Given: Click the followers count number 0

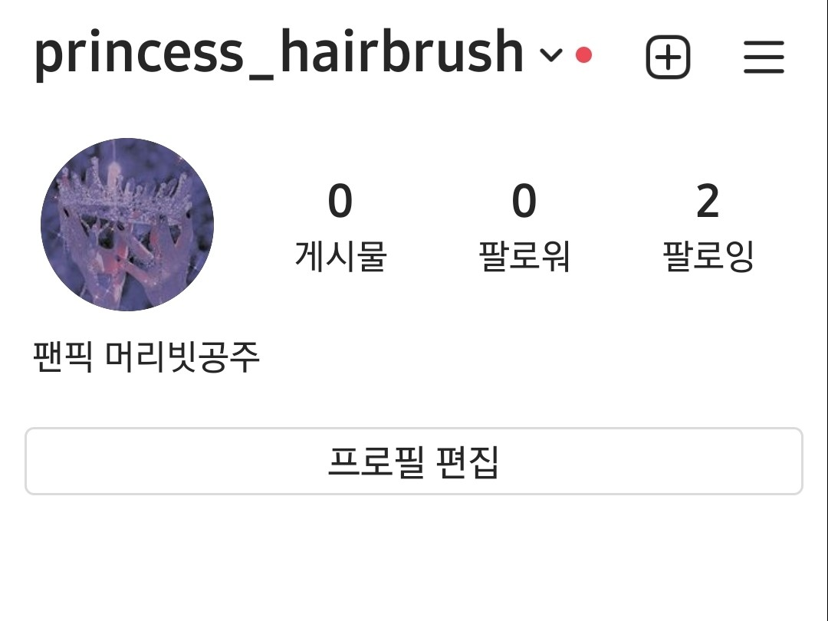Looking at the screenshot, I should (x=524, y=201).
